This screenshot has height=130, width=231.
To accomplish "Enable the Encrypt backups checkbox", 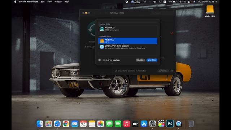I will 104,60.
